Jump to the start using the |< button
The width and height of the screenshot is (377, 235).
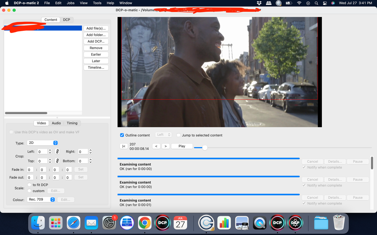(x=124, y=146)
